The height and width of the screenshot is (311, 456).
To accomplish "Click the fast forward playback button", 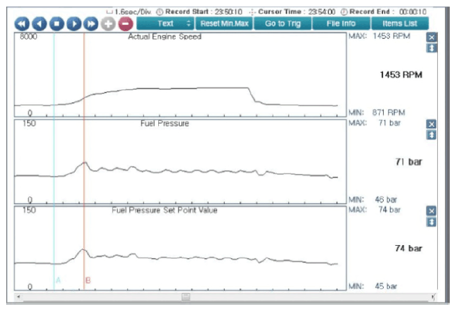I will [91, 24].
